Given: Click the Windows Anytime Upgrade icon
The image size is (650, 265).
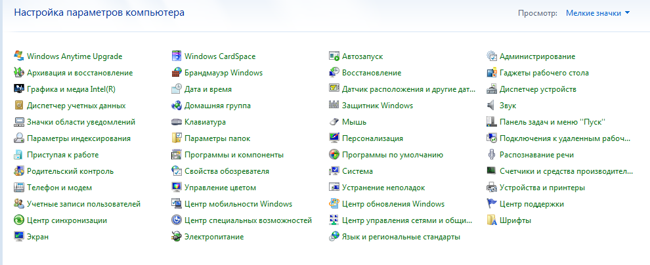Looking at the screenshot, I should [18, 56].
